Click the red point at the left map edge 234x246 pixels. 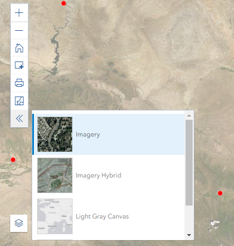pos(13,160)
